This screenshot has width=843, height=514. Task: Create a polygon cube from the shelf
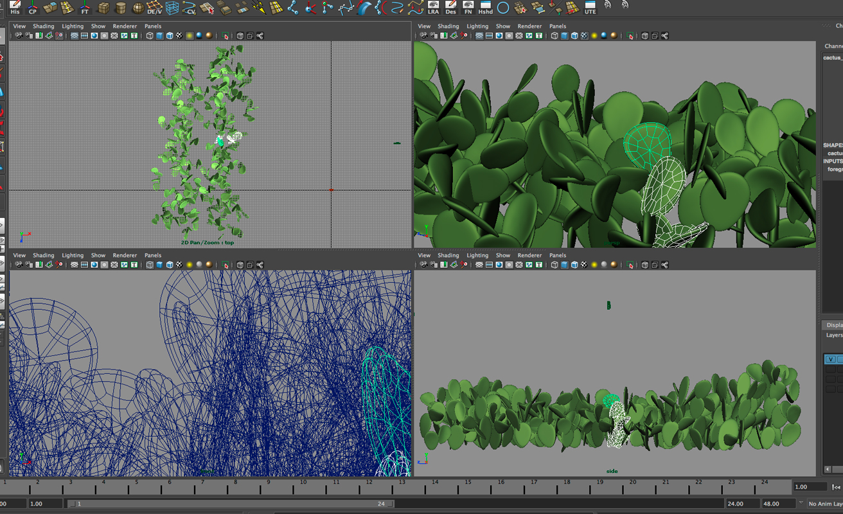[x=103, y=8]
